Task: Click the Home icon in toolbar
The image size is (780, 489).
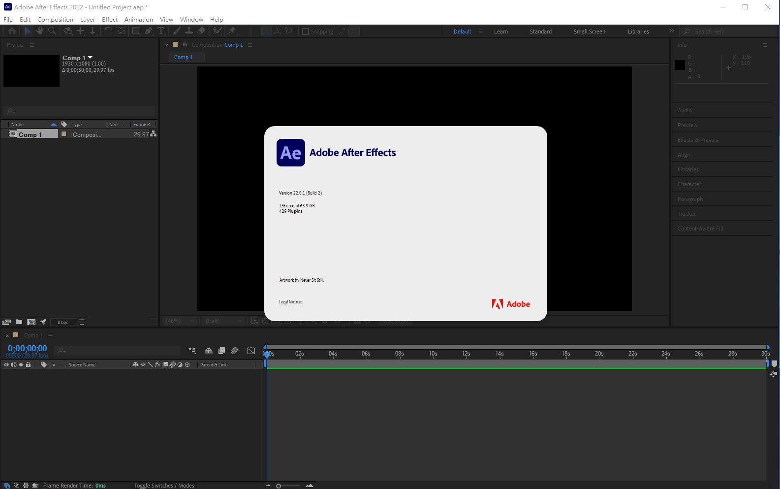Action: coord(12,31)
